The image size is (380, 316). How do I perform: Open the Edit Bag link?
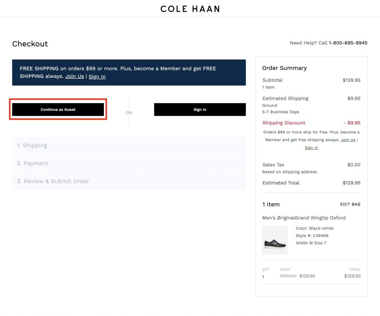350,204
